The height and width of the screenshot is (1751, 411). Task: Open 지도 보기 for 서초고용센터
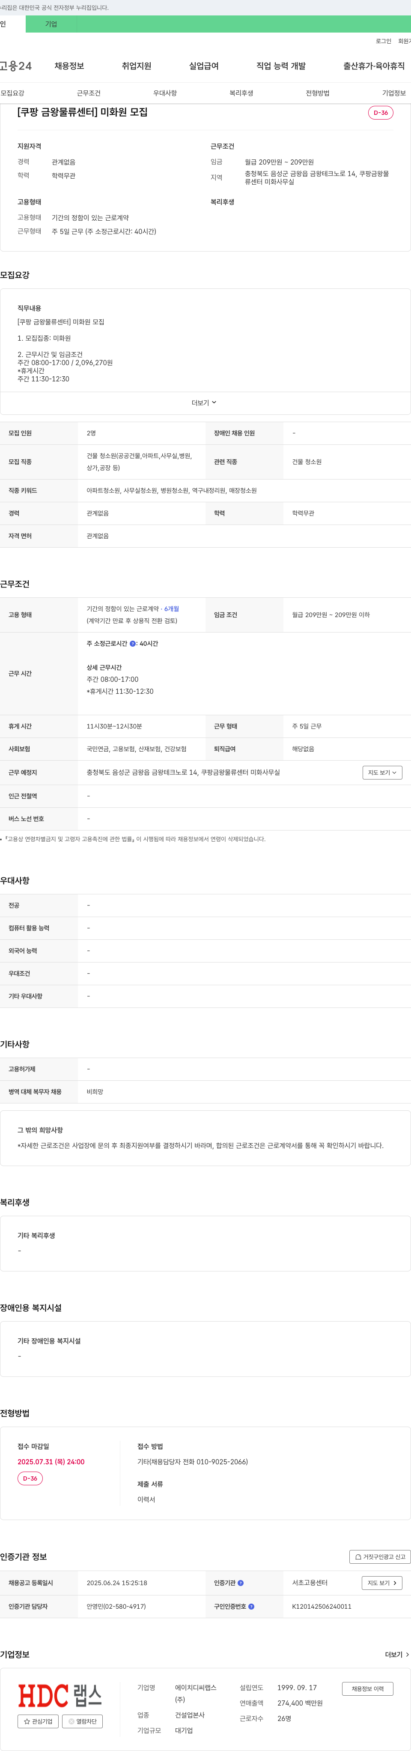point(382,1583)
